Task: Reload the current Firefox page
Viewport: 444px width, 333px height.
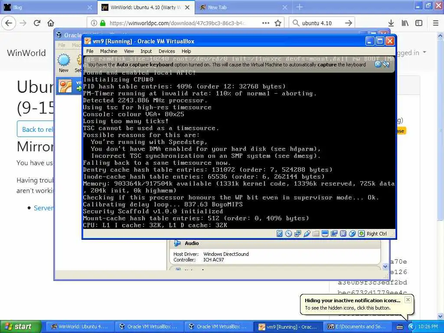Action: point(37,23)
